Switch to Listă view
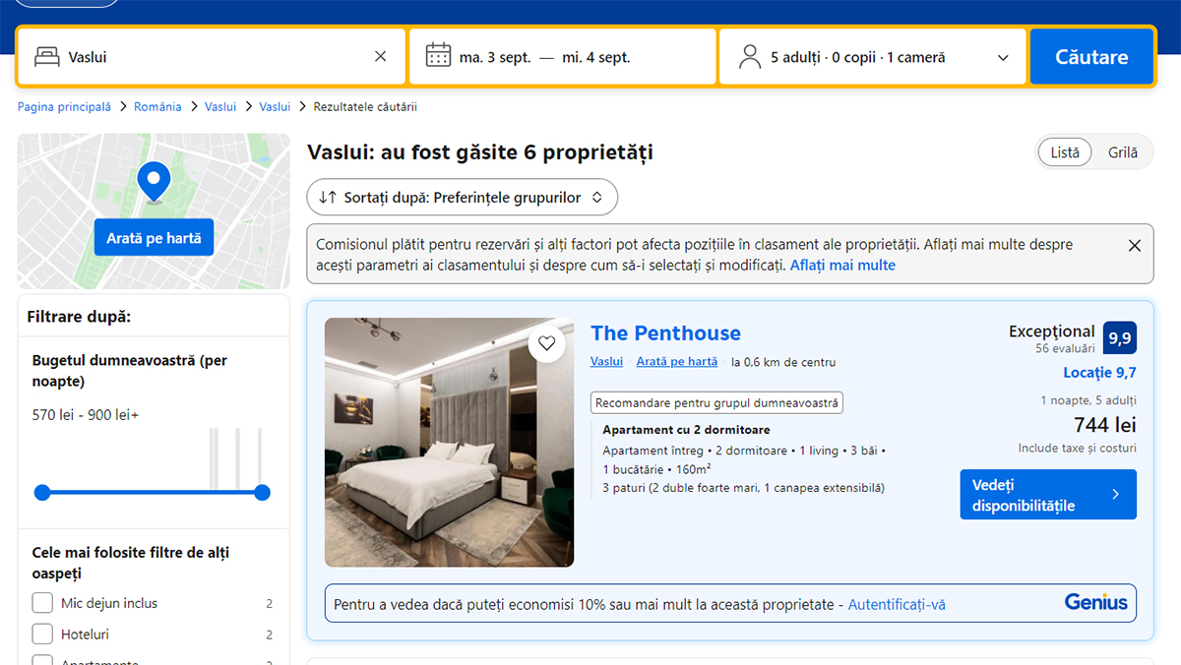This screenshot has height=665, width=1181. pos(1065,152)
